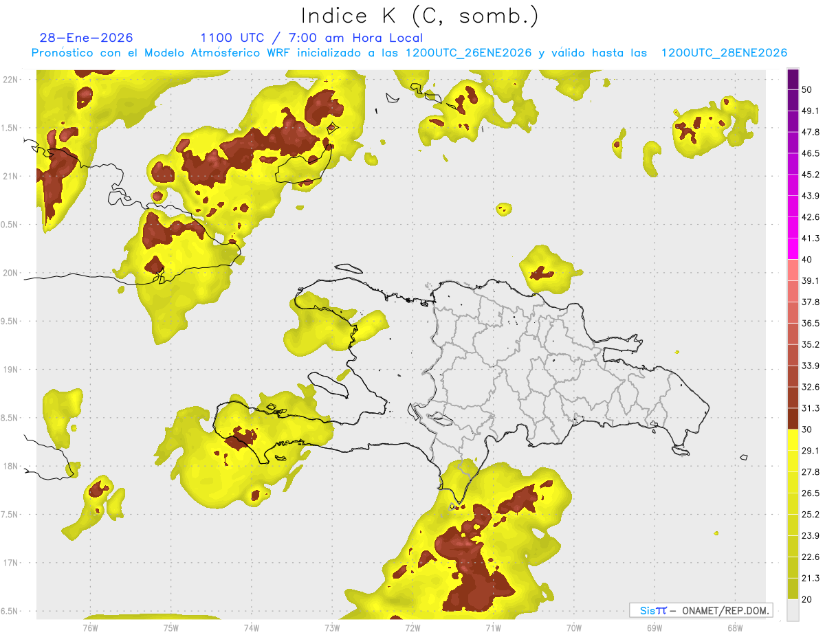This screenshot has width=825, height=637.
Task: Select latitude label "18N"
Action: [11, 467]
